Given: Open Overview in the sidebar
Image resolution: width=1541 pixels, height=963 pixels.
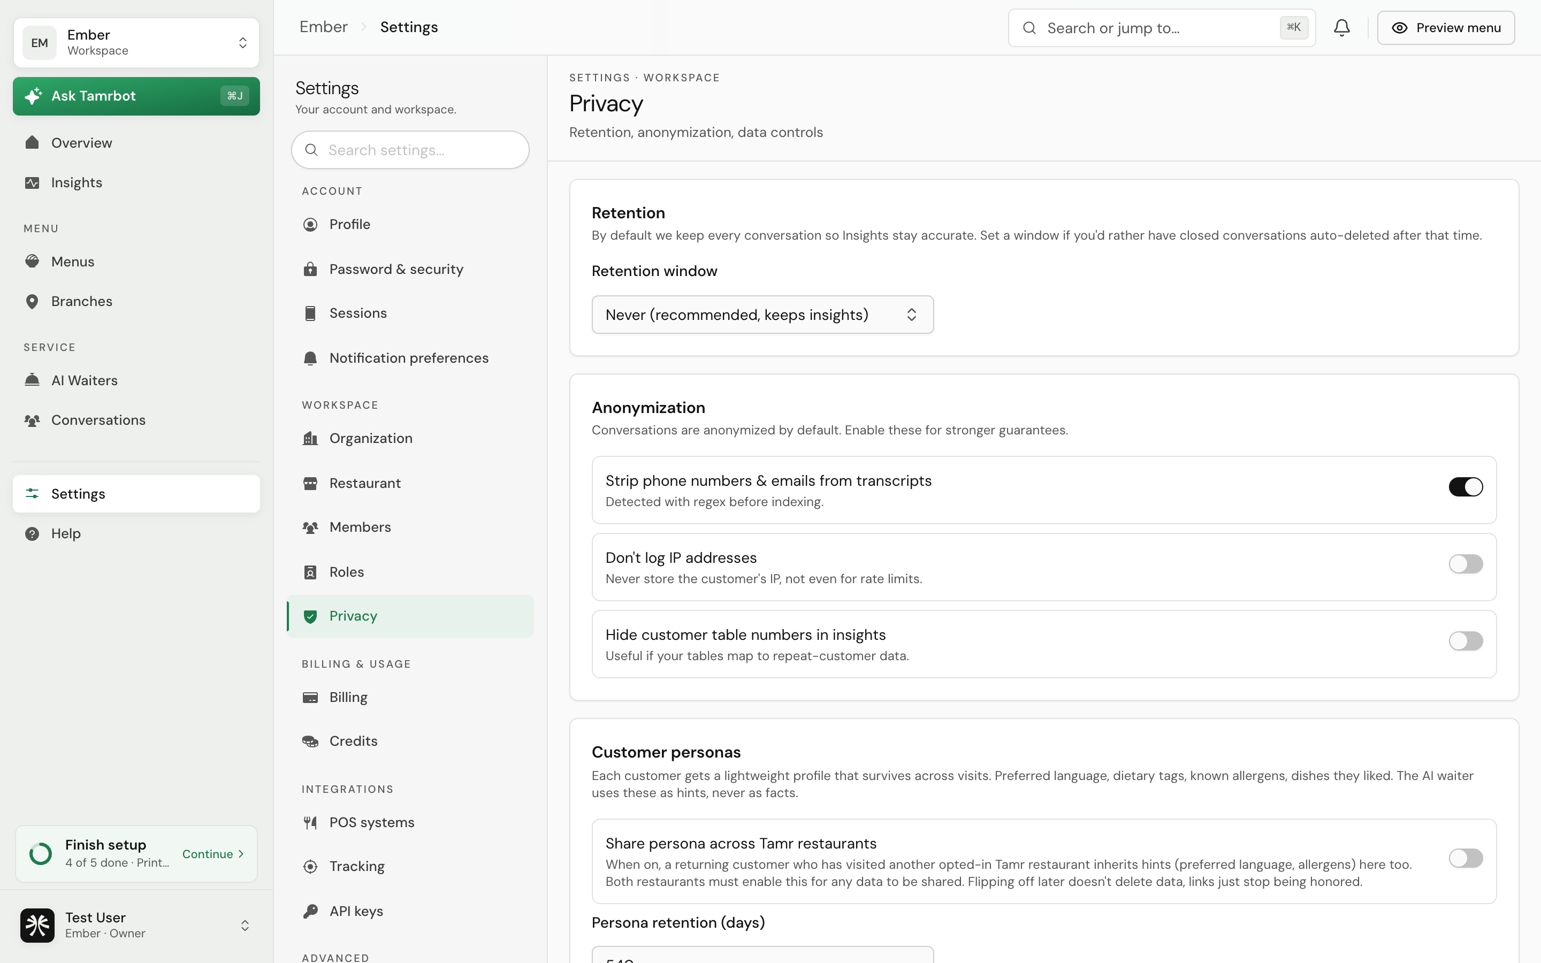Looking at the screenshot, I should 136,143.
